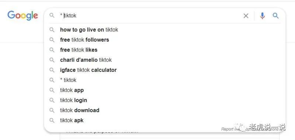
Task: Open 'tiktok app' suggestion
Action: click(x=164, y=90)
